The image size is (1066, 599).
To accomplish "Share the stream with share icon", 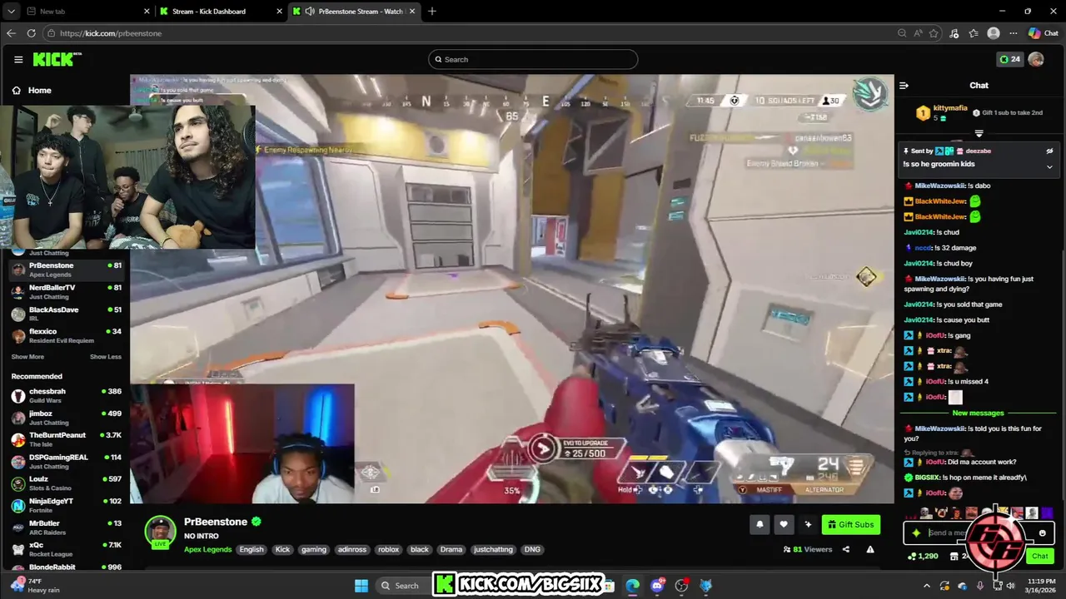I will tap(845, 549).
